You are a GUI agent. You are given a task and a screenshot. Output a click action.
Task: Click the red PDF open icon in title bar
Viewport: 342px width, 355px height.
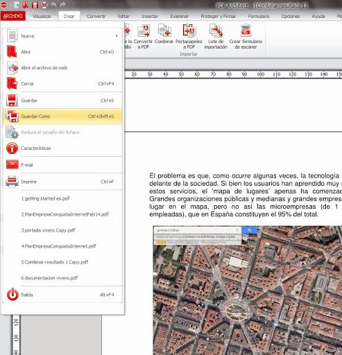[26, 5]
